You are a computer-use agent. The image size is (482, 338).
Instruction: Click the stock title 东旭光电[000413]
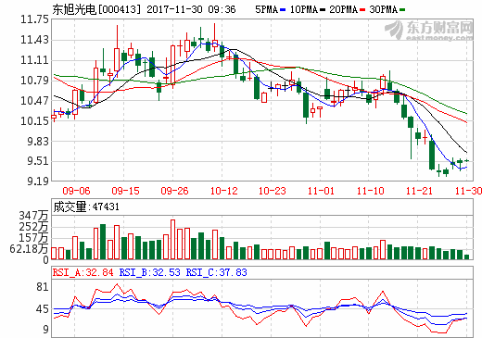[x=96, y=9]
